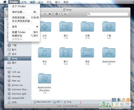The image size is (134, 110).
Task: Open the Apple menu
Action: coord(5,2)
